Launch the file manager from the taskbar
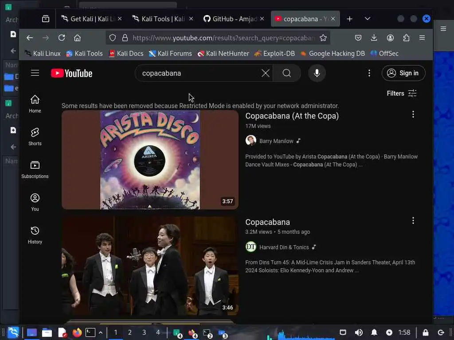The image size is (454, 340). [x=47, y=333]
